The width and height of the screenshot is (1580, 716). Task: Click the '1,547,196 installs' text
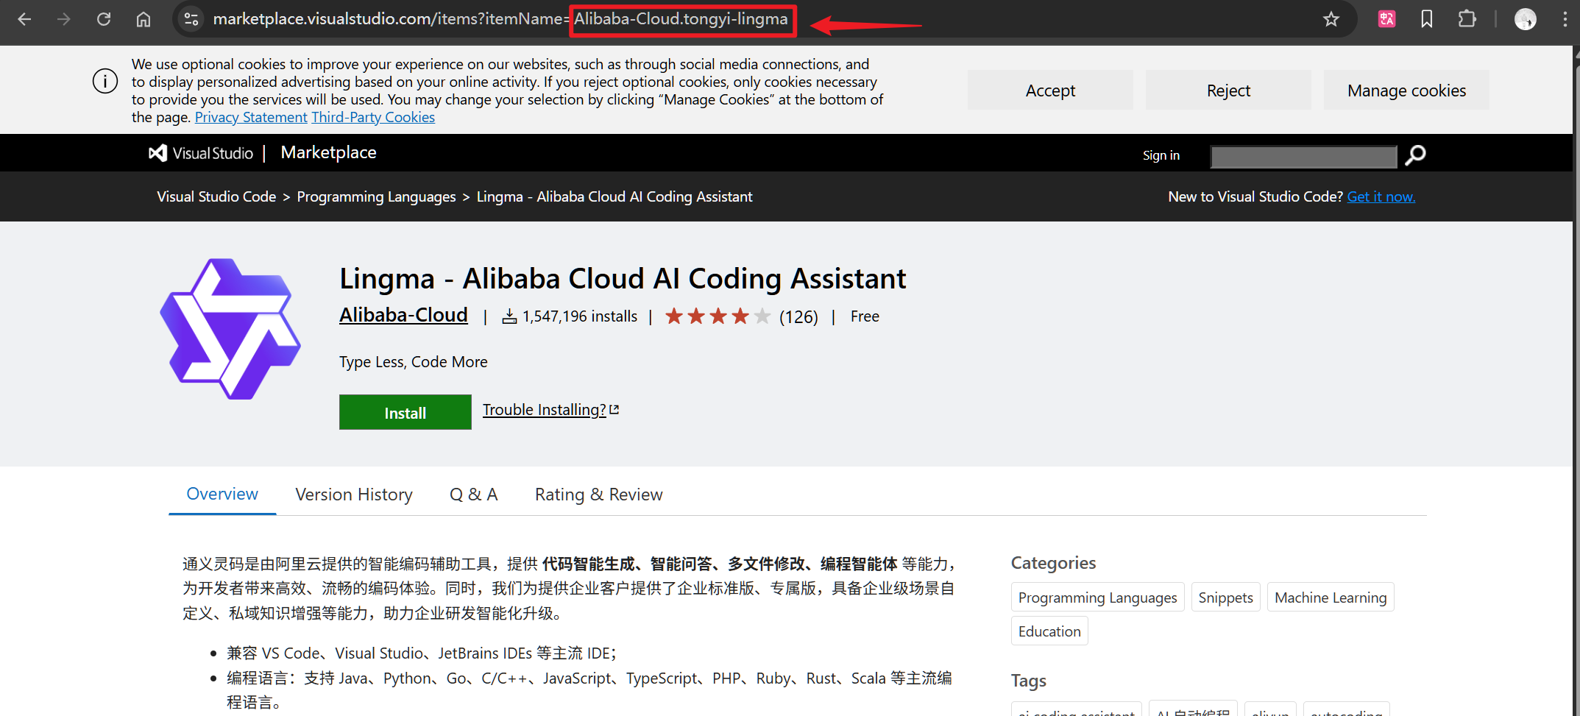coord(580,316)
